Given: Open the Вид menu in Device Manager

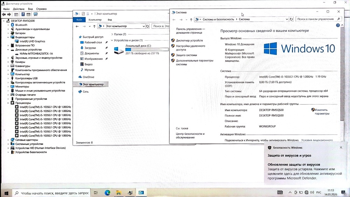Looking at the screenshot, I should click(x=30, y=9).
